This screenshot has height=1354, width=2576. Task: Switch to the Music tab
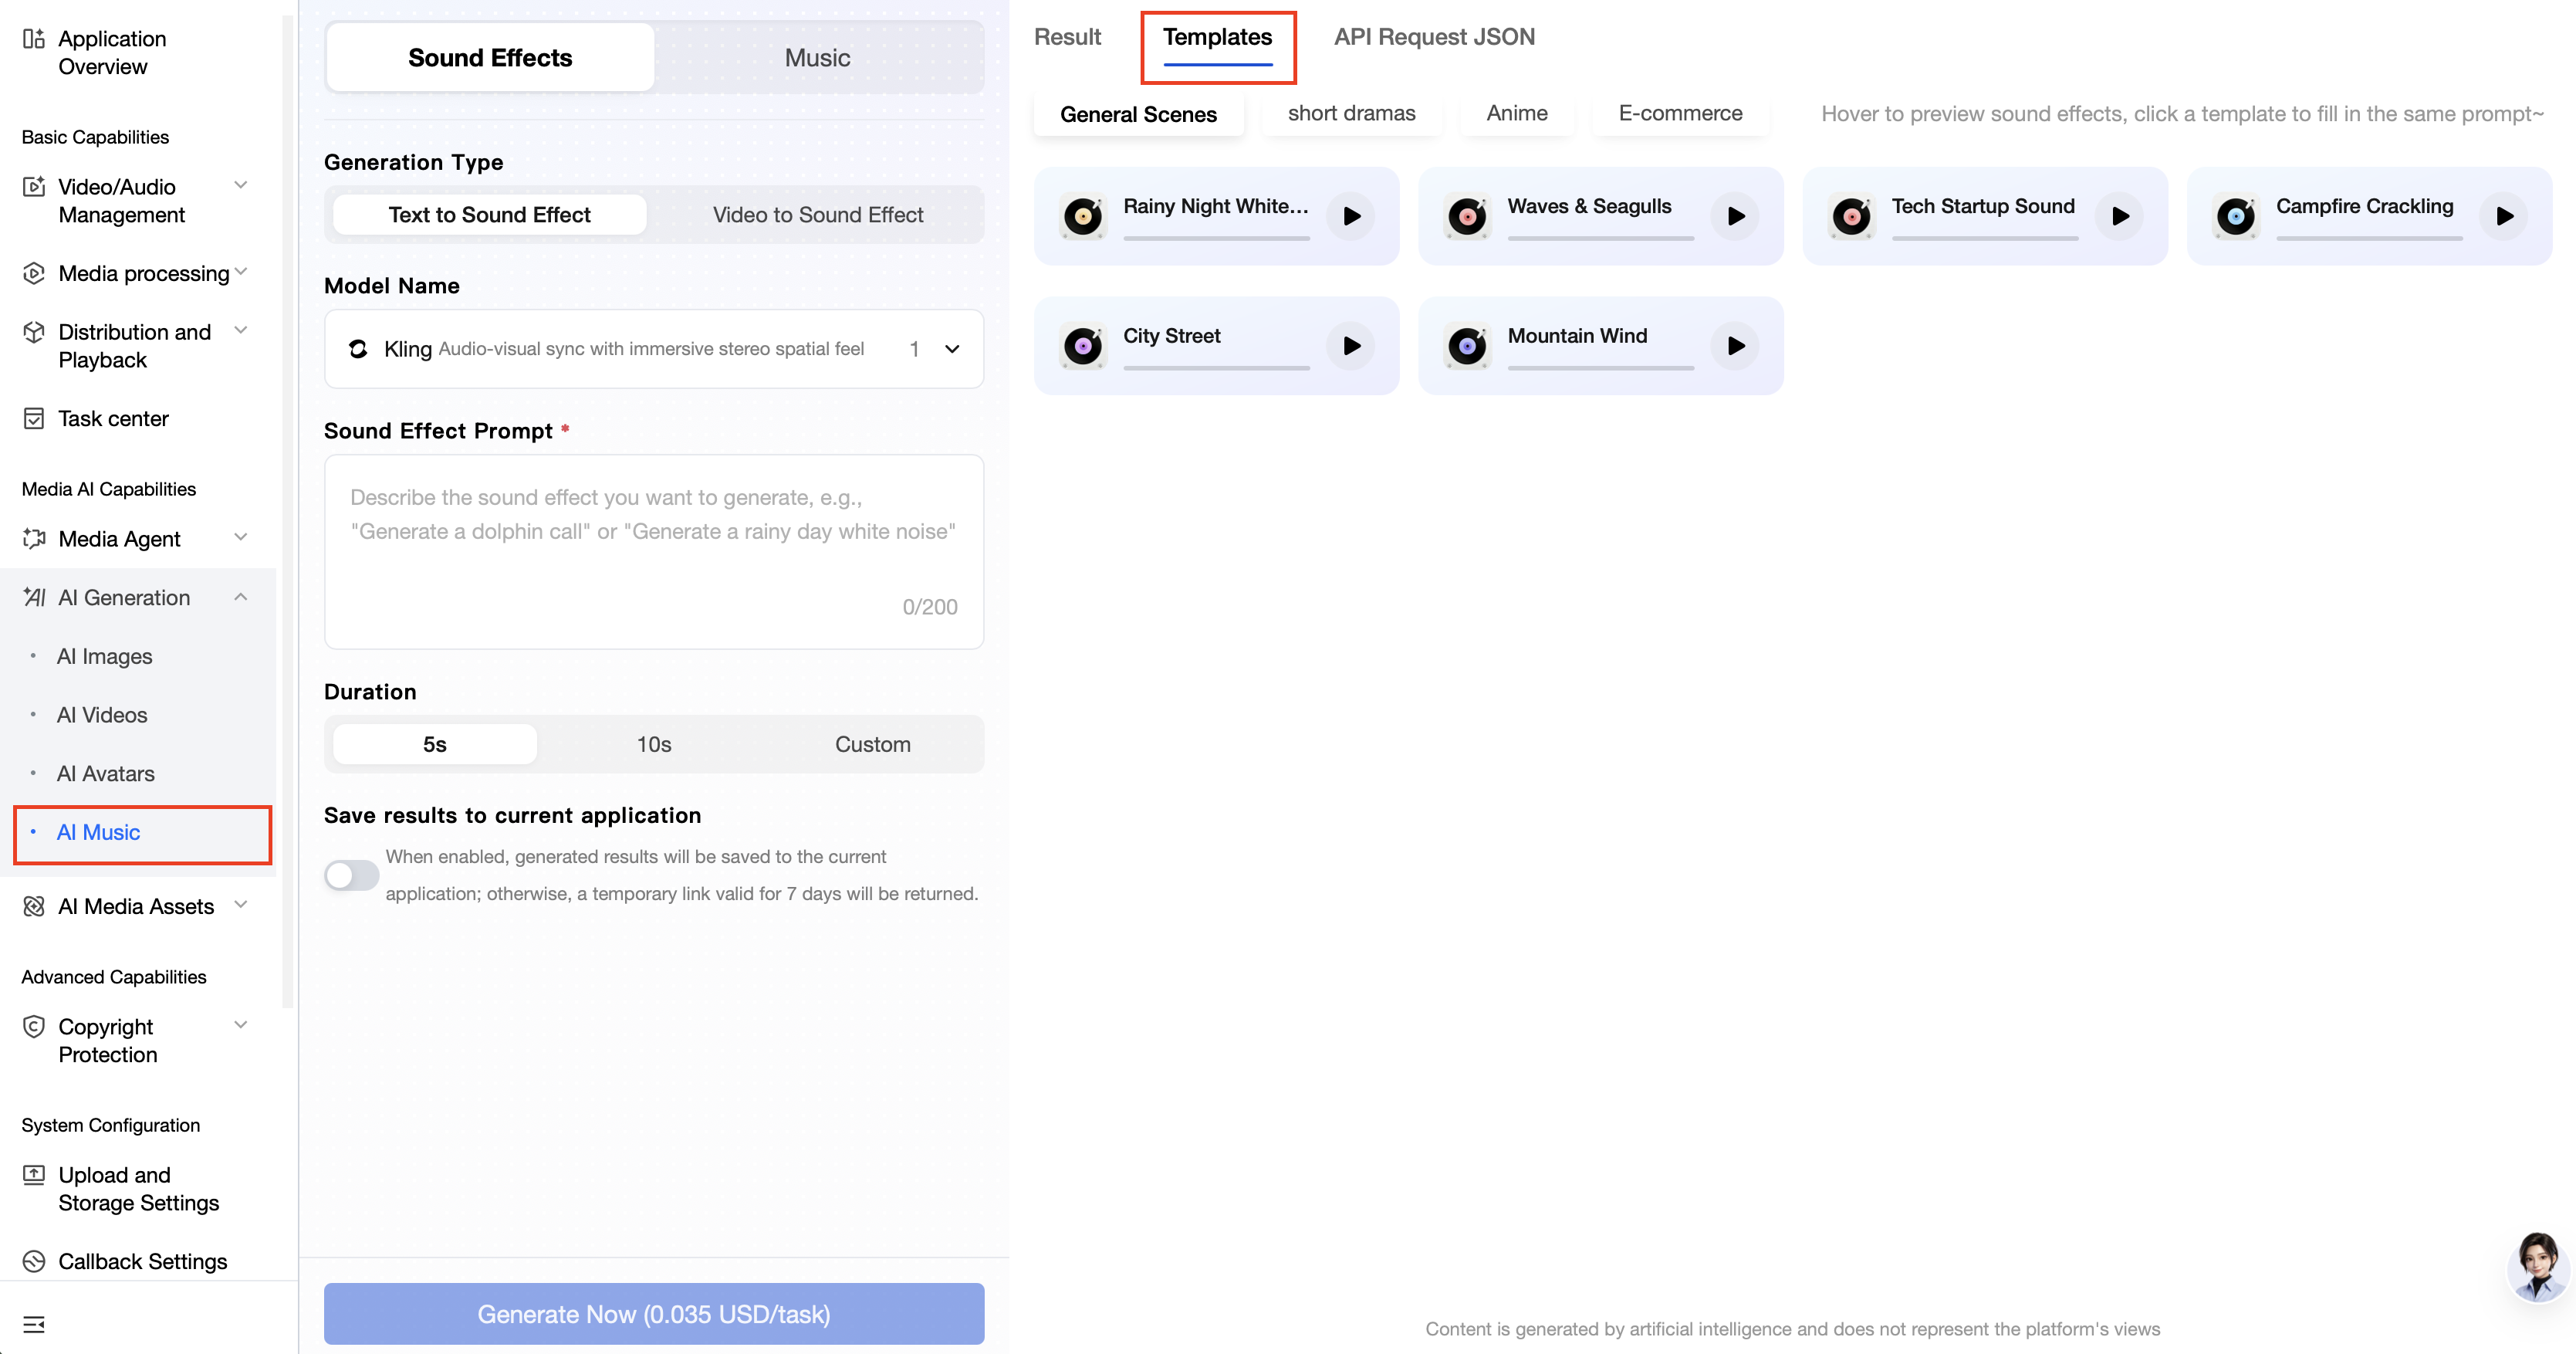pyautogui.click(x=817, y=58)
